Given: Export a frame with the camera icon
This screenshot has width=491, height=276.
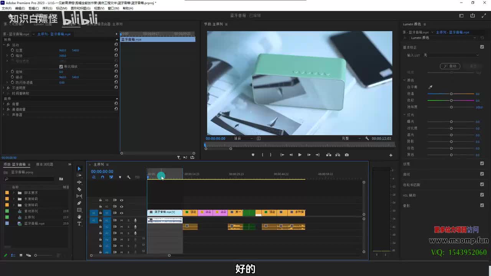Looking at the screenshot, I should (x=347, y=155).
